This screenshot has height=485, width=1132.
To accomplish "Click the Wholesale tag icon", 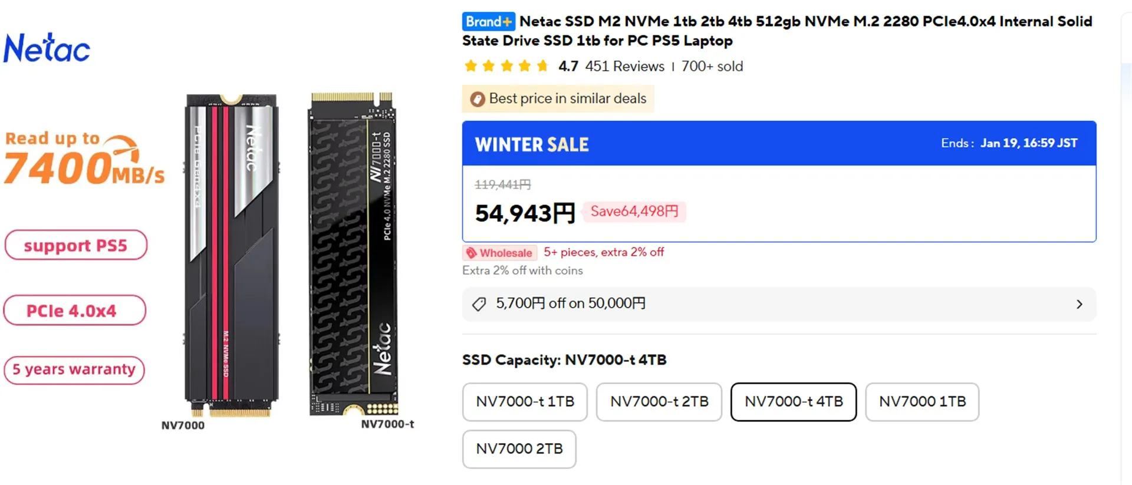I will pos(472,253).
